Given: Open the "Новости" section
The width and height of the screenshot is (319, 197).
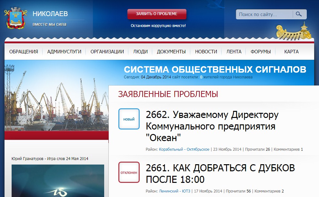Looking at the screenshot, I should click(206, 51).
